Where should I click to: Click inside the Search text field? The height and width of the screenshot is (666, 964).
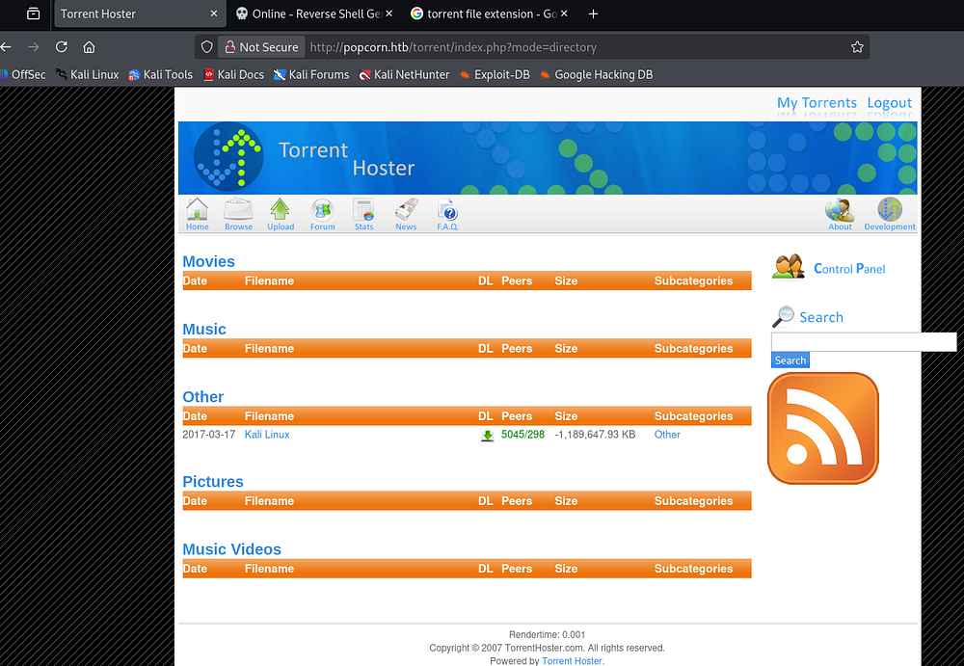(863, 342)
